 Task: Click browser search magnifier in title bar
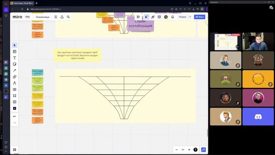190,3
